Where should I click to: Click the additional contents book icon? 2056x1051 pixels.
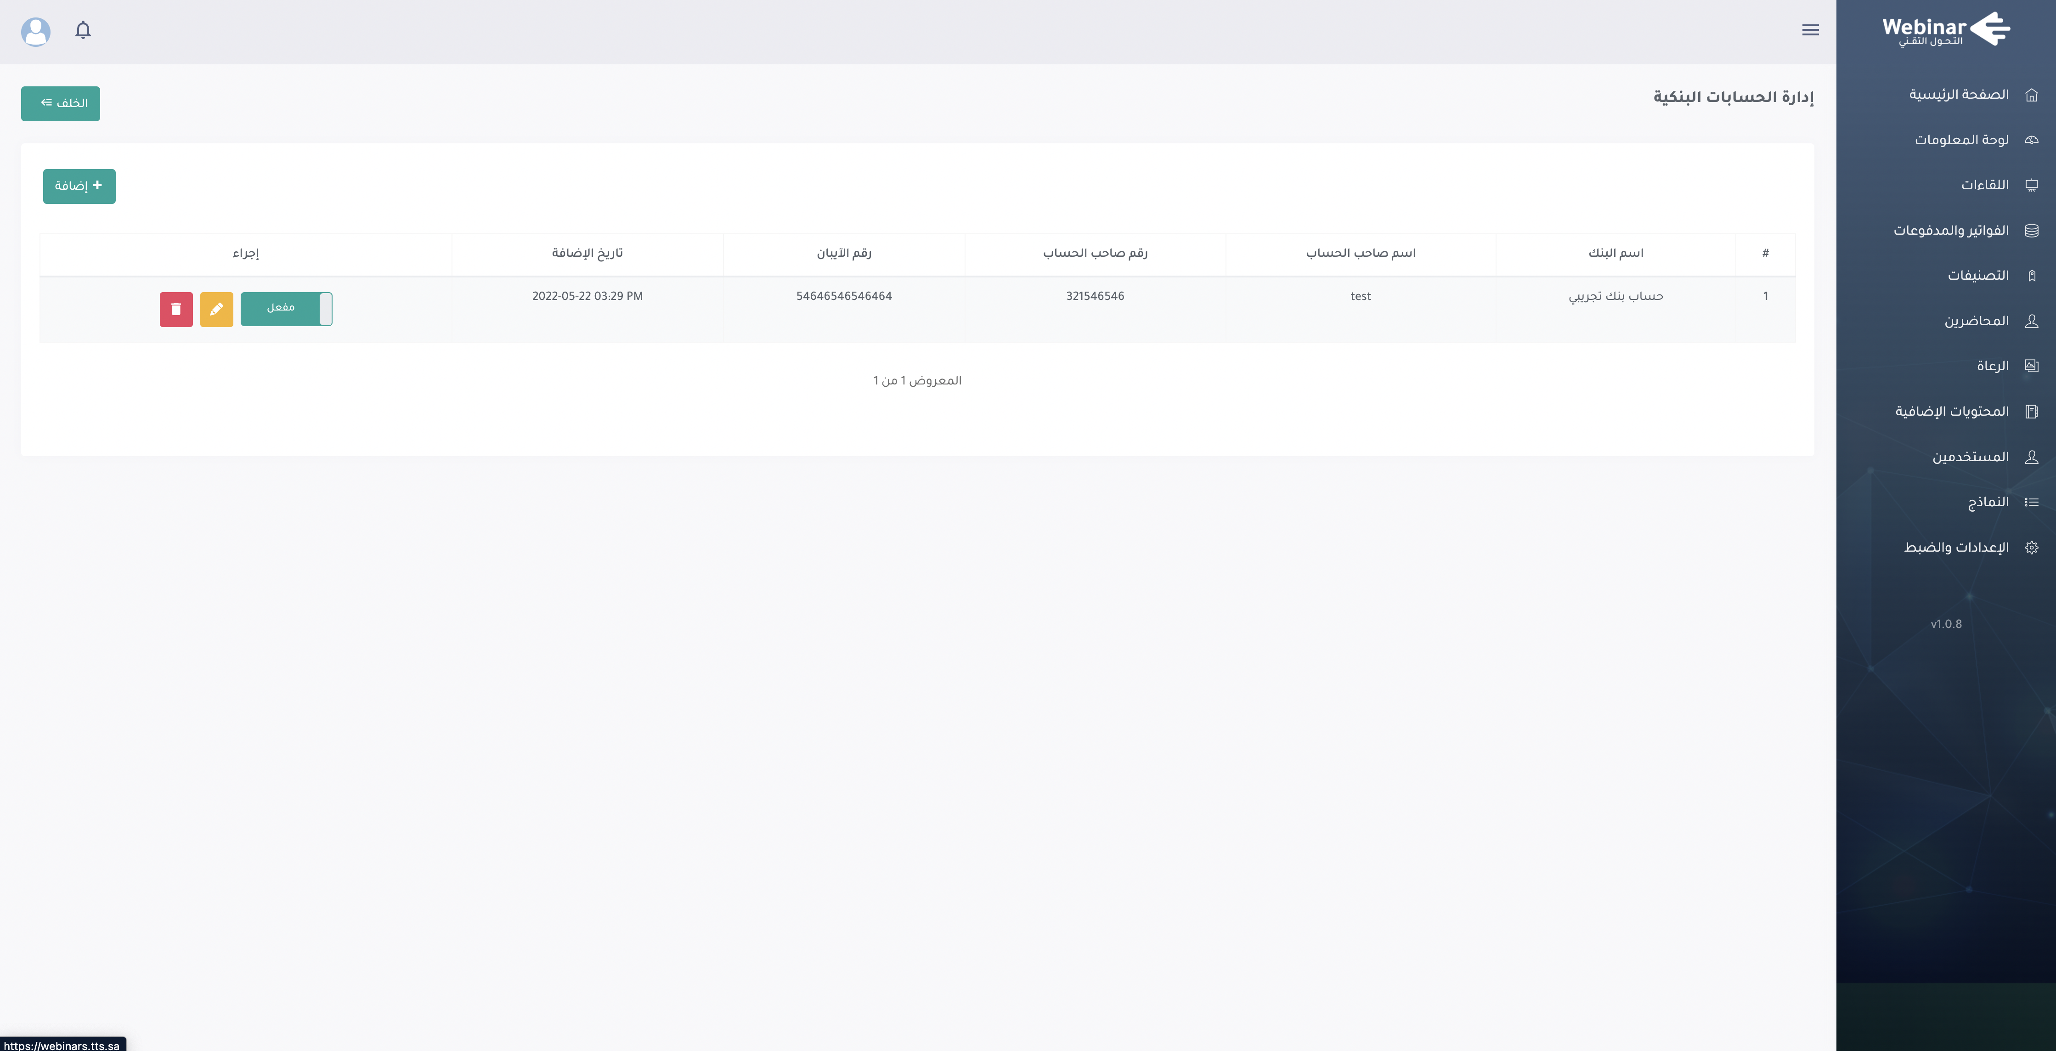[x=2032, y=412]
